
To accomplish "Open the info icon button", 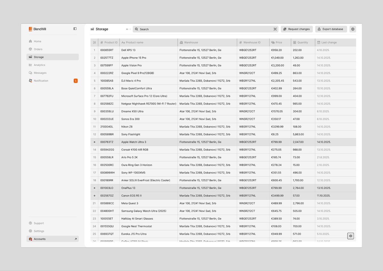I will pyautogui.click(x=353, y=29).
